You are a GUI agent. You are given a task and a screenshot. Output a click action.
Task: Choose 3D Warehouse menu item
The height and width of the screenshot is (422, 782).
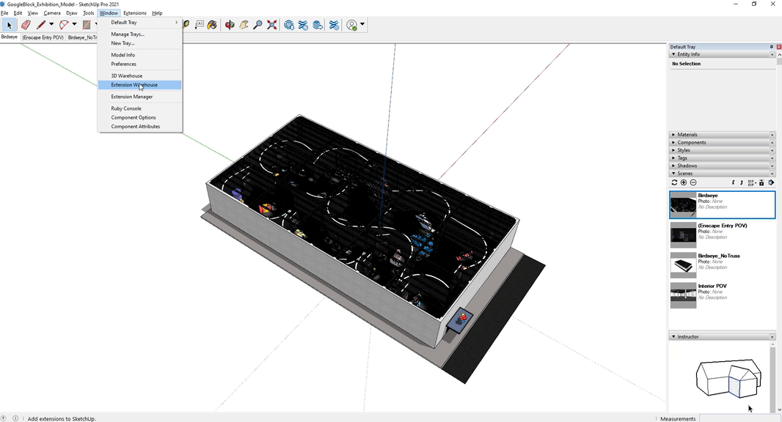139,75
